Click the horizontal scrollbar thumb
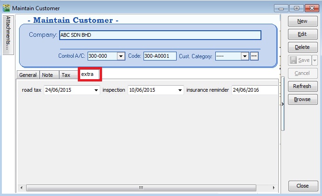This screenshot has height=196, width=322. (141, 188)
